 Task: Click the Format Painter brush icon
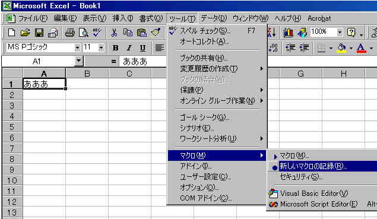pos(156,33)
